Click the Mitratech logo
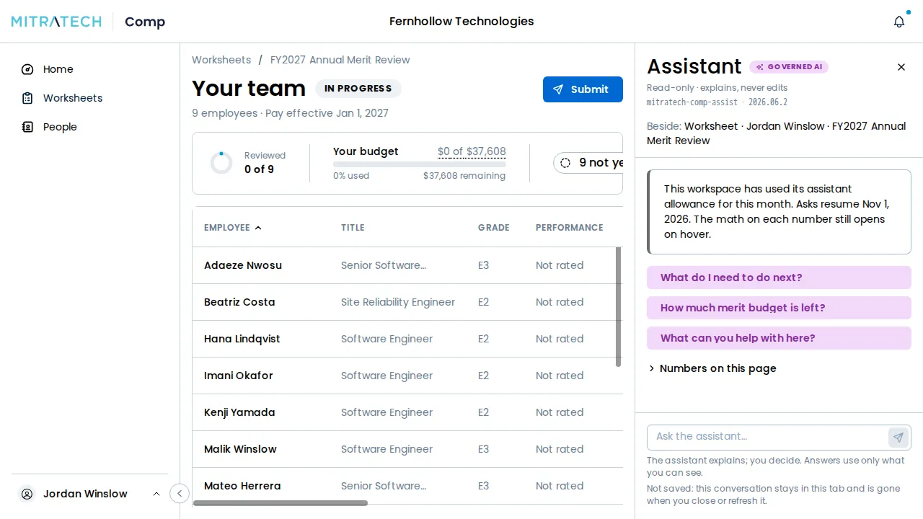The height and width of the screenshot is (519, 923). (56, 22)
